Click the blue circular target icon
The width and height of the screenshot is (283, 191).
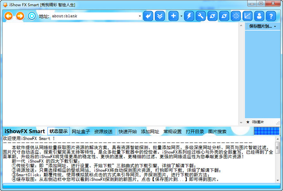coord(32,16)
